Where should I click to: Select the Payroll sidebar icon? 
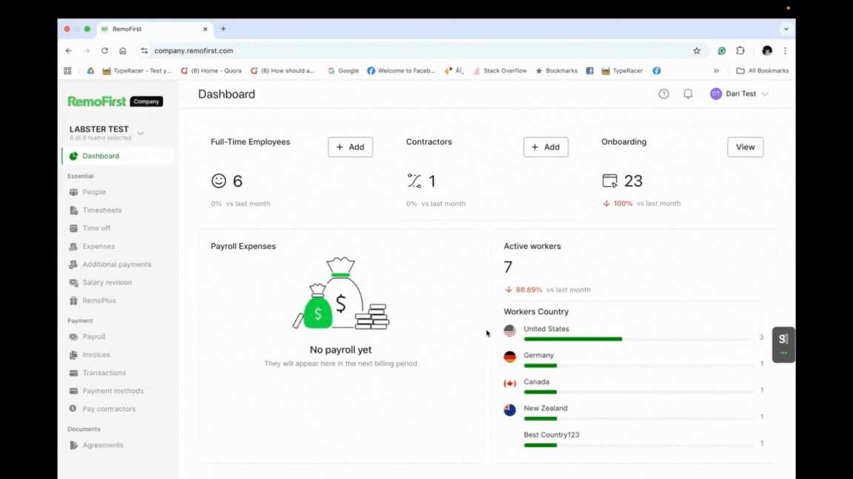point(73,336)
